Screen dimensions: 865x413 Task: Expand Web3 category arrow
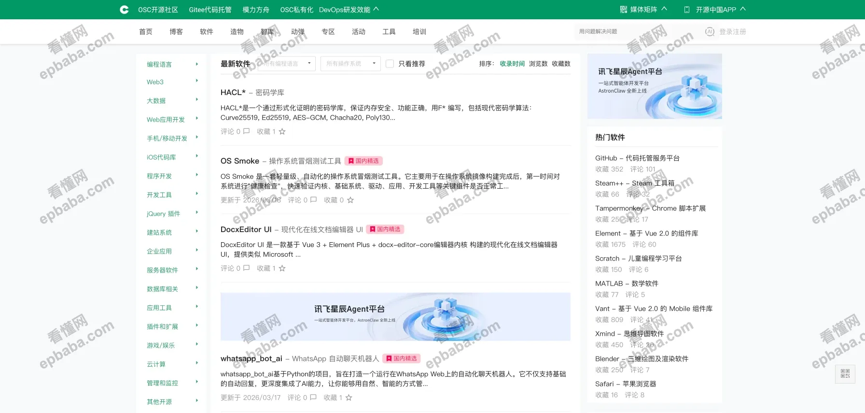tap(197, 81)
